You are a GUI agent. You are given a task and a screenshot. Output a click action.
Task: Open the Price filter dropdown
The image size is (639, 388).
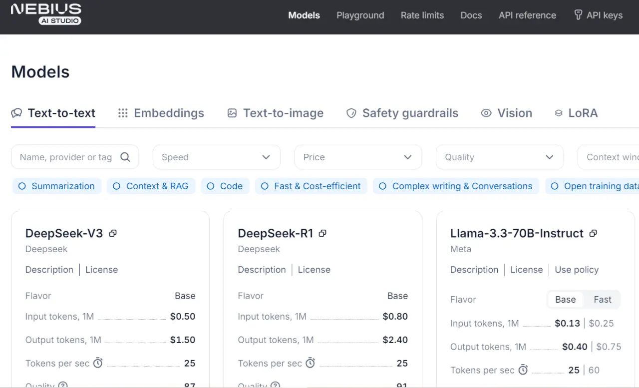tap(358, 157)
